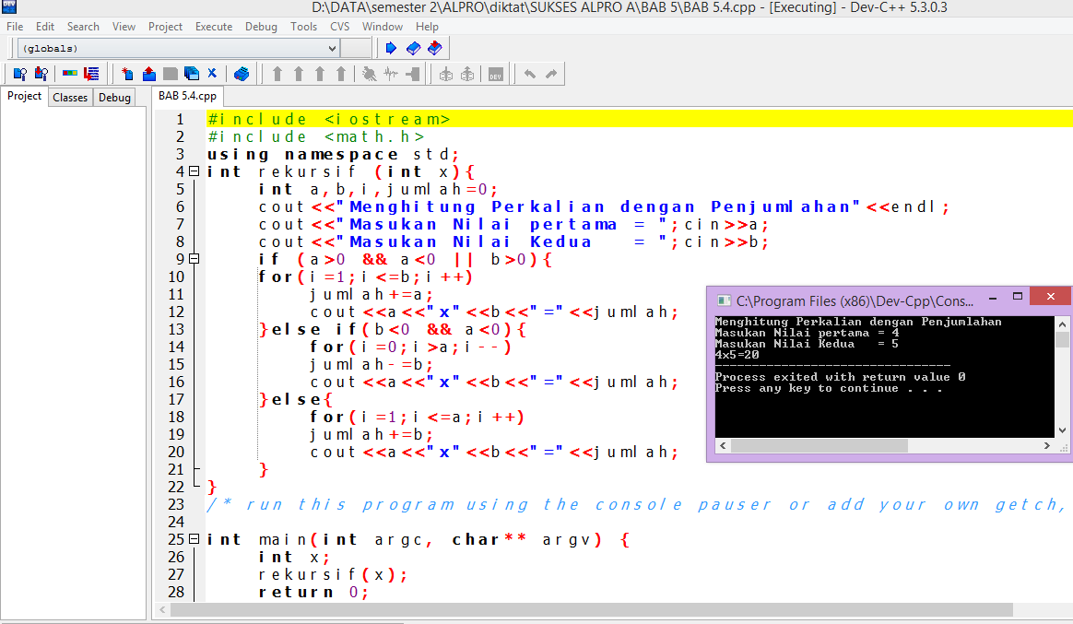
Task: Click the Redo arrow toolbar icon
Action: (551, 74)
